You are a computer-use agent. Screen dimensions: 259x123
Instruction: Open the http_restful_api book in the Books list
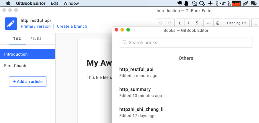186,73
